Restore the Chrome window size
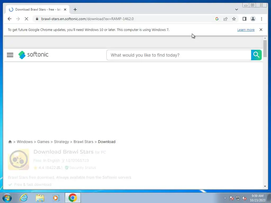The height and width of the screenshot is (203, 271). click(252, 5)
